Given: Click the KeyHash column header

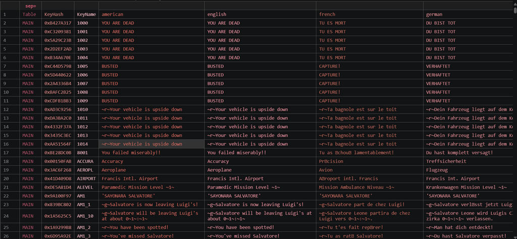Looking at the screenshot, I should [58, 15].
